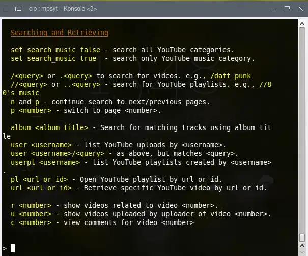
Task: Click 'search all YouTube categories.' description
Action: [173, 50]
